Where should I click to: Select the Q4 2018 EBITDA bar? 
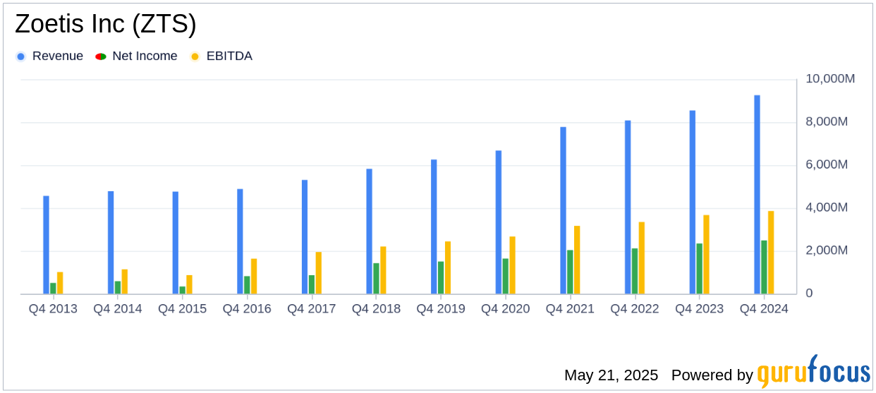click(x=383, y=270)
